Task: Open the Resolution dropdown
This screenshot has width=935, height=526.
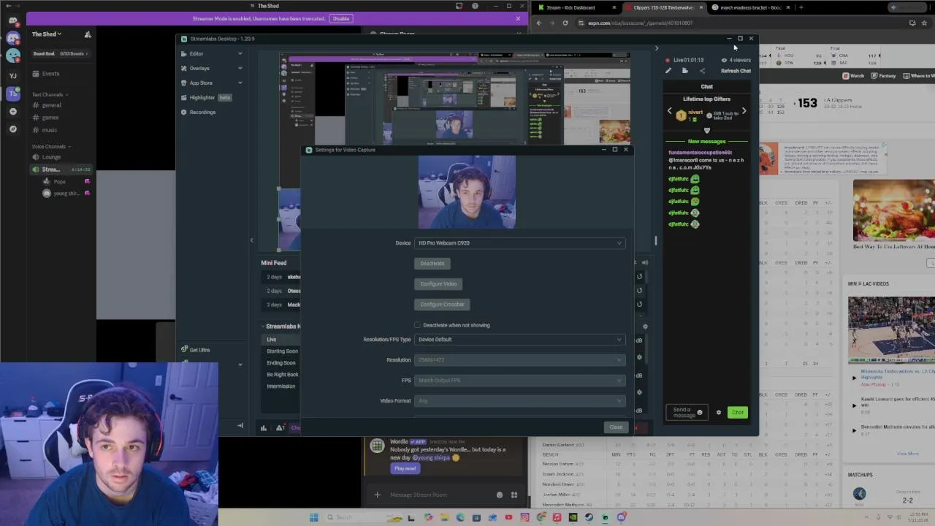Action: point(519,359)
